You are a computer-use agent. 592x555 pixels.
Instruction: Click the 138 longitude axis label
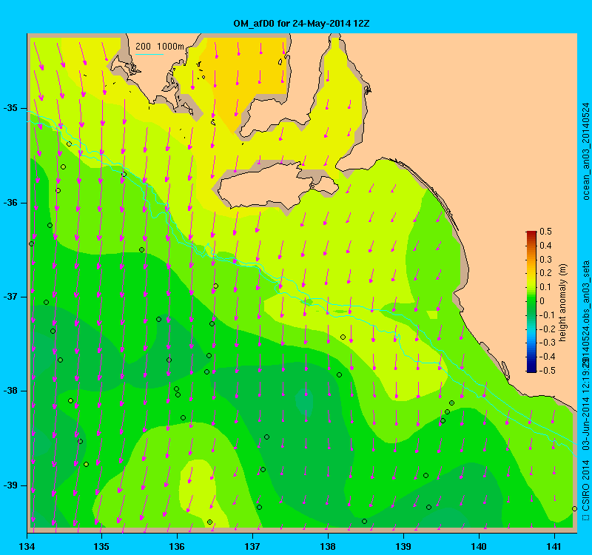[x=328, y=546]
